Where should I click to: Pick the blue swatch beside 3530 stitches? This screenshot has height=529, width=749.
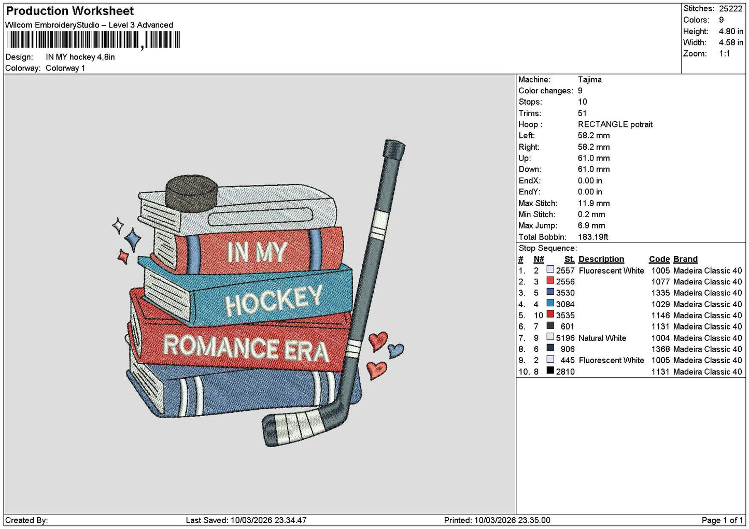point(550,292)
